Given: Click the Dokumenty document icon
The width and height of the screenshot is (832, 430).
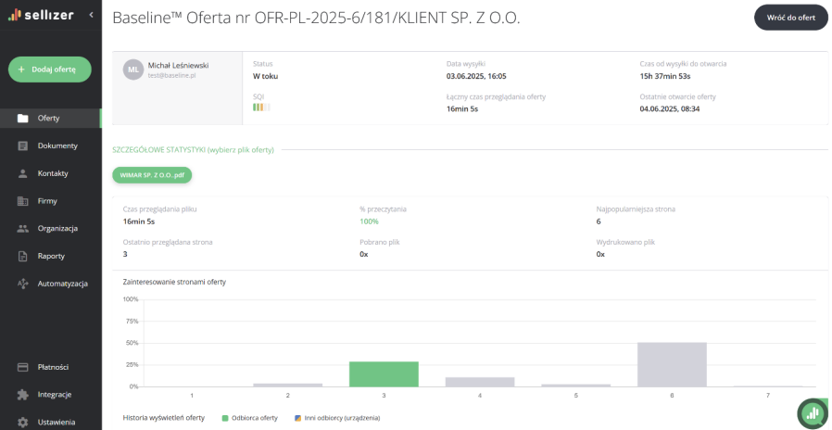Looking at the screenshot, I should click(x=23, y=145).
